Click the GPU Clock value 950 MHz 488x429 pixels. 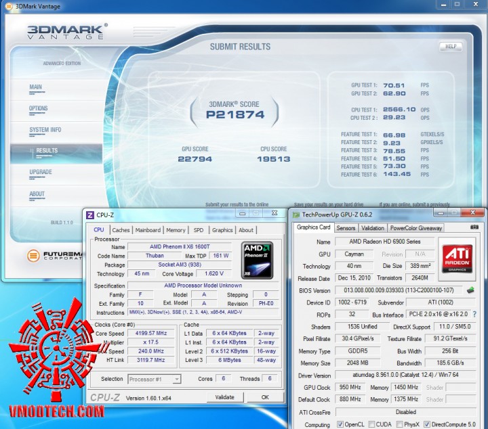(x=350, y=387)
